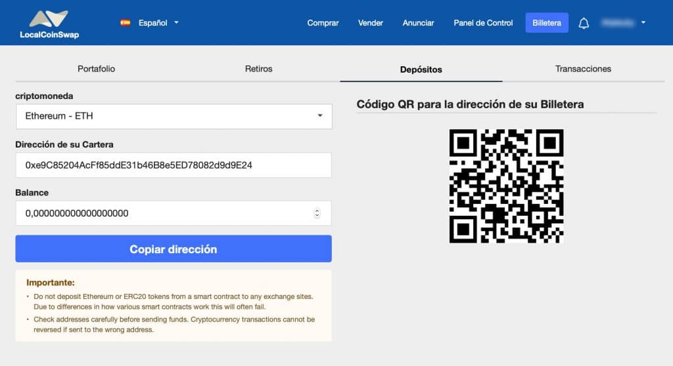Click the 'Código QR para la dirección' heading

pos(470,104)
